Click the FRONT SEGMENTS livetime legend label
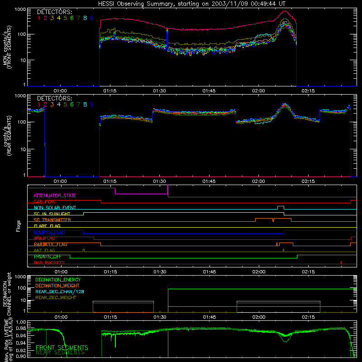 pyautogui.click(x=62, y=348)
